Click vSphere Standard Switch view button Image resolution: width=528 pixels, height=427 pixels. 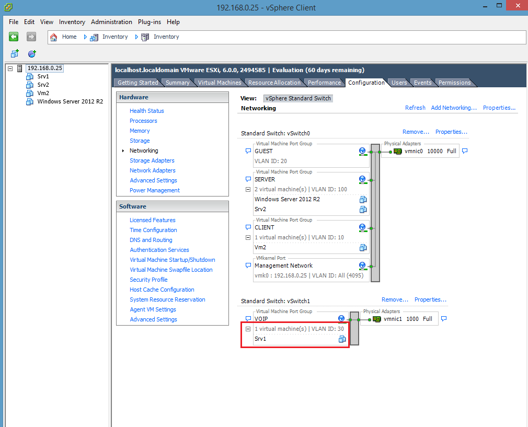[298, 98]
